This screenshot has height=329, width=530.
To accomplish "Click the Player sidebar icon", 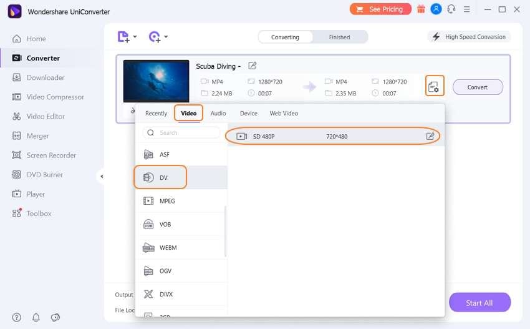I will tap(17, 194).
